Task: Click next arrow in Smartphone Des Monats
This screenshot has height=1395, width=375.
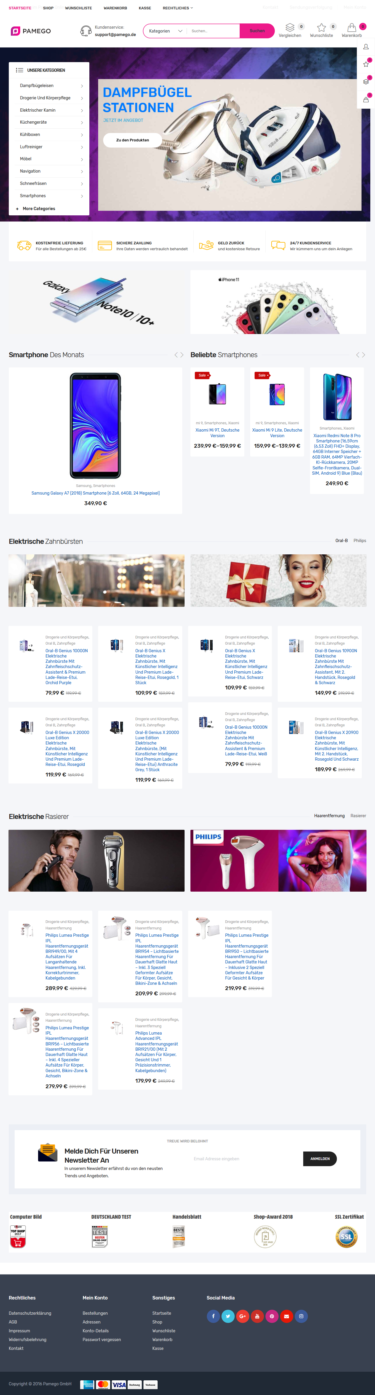Action: click(182, 355)
